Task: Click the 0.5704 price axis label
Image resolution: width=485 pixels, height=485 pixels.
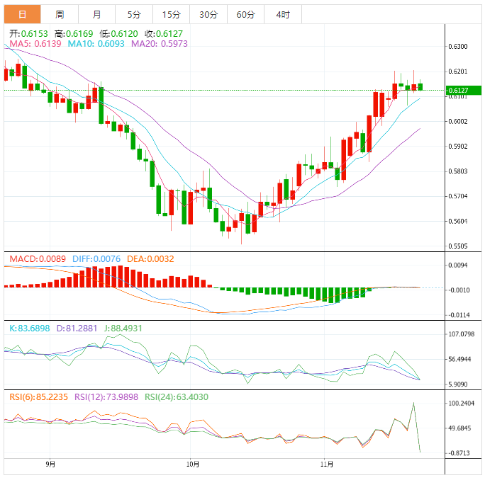Action: (458, 196)
